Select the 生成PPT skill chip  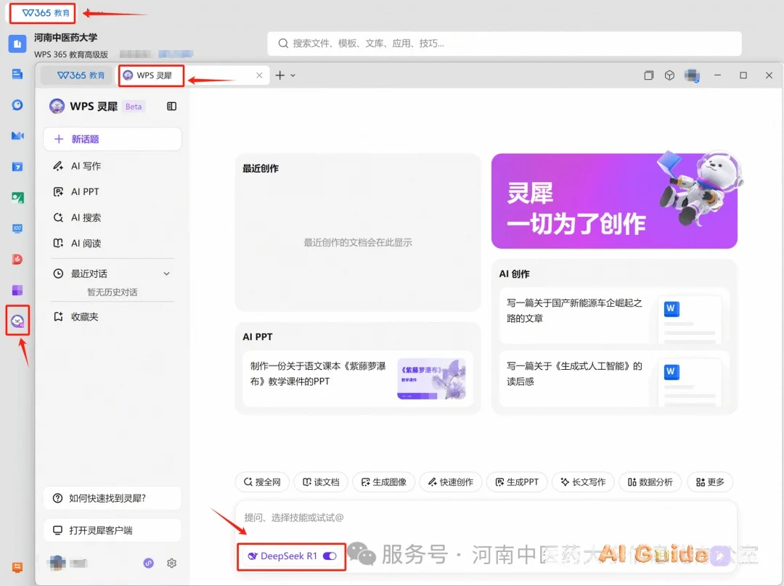(x=517, y=482)
